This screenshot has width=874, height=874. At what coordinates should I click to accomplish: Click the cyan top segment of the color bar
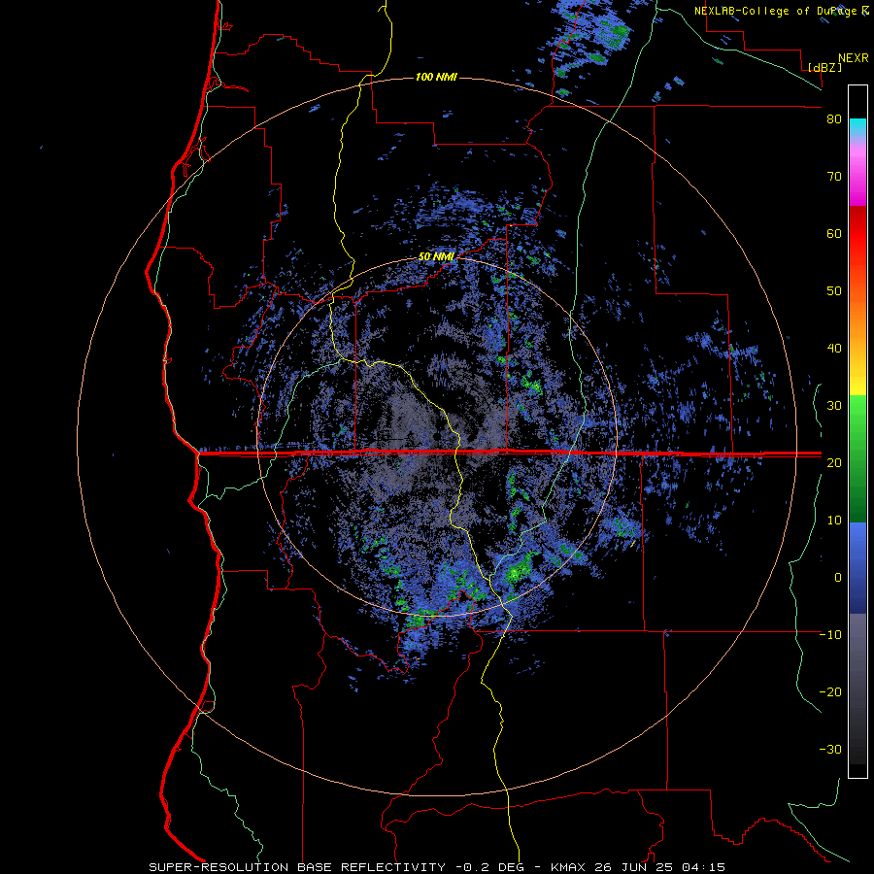(857, 128)
